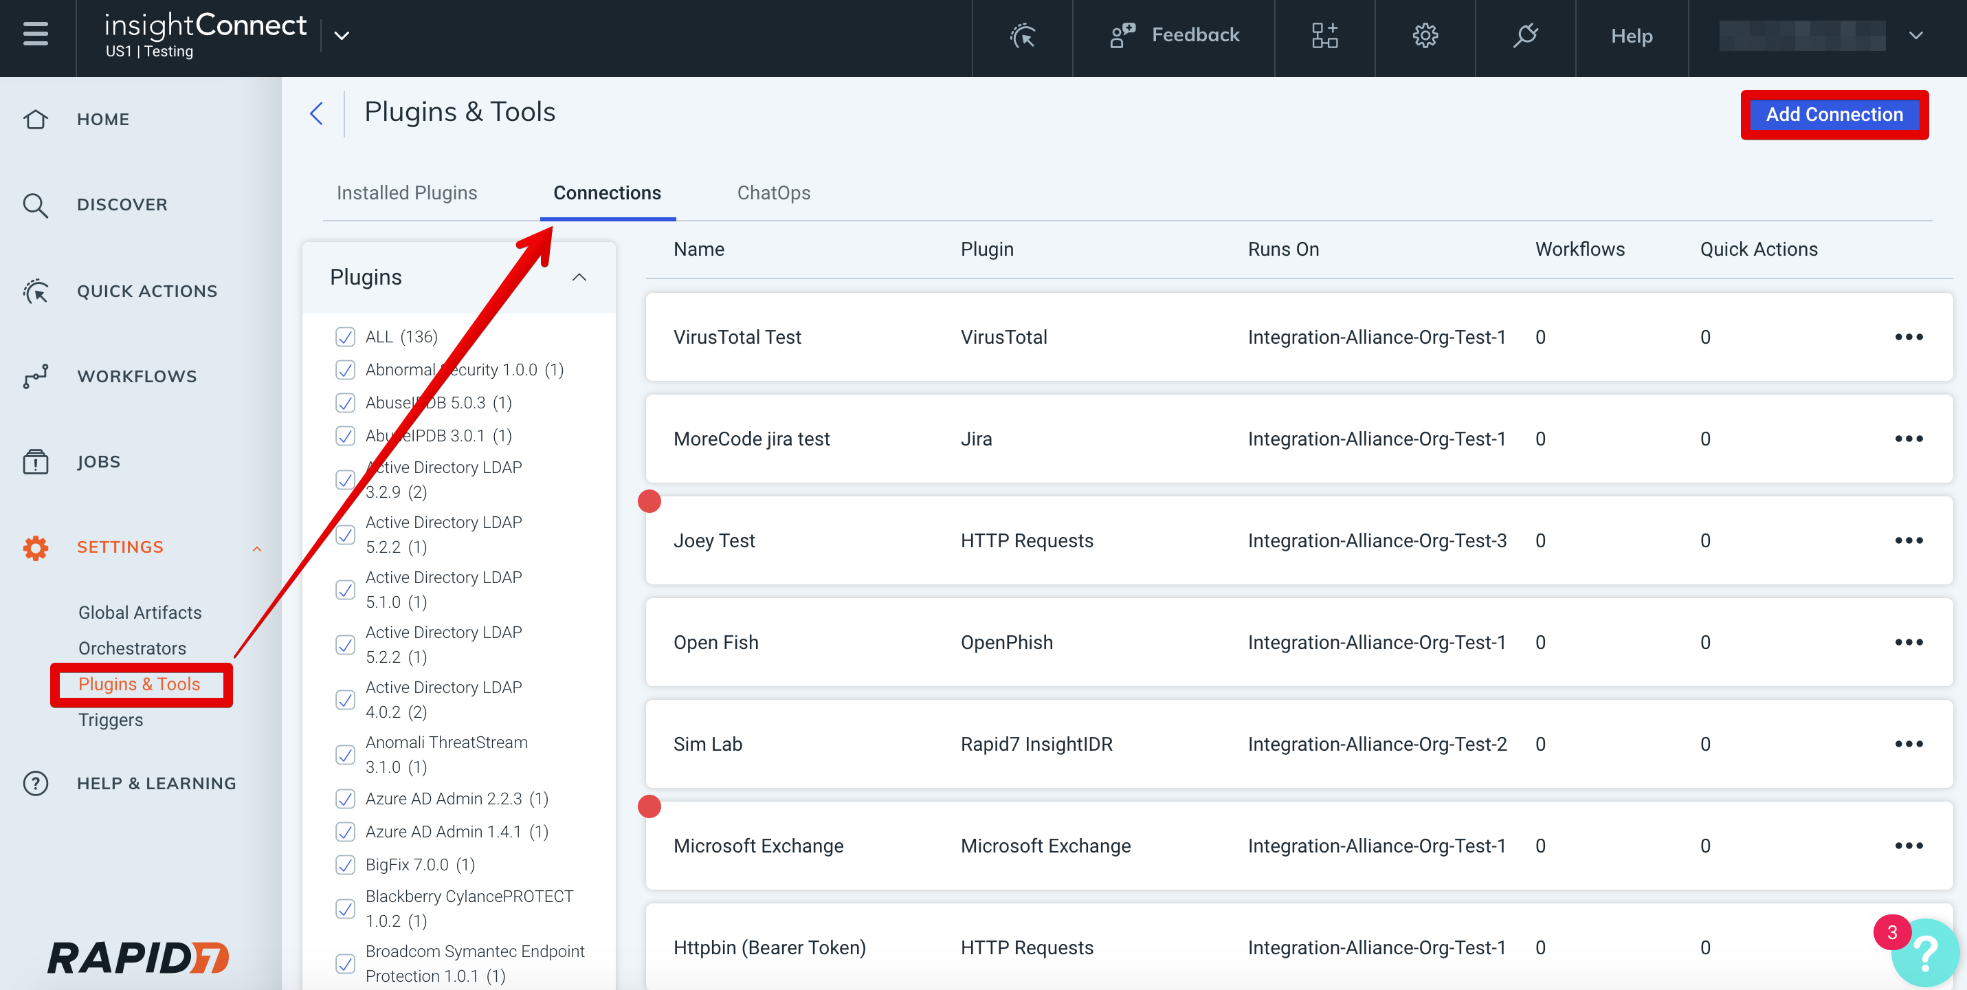Click the Workflows column header
The height and width of the screenshot is (990, 1967).
click(1580, 249)
